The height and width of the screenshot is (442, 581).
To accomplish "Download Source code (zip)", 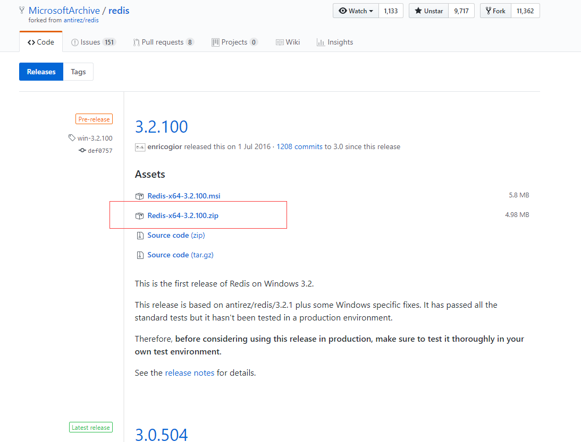I will click(x=176, y=235).
